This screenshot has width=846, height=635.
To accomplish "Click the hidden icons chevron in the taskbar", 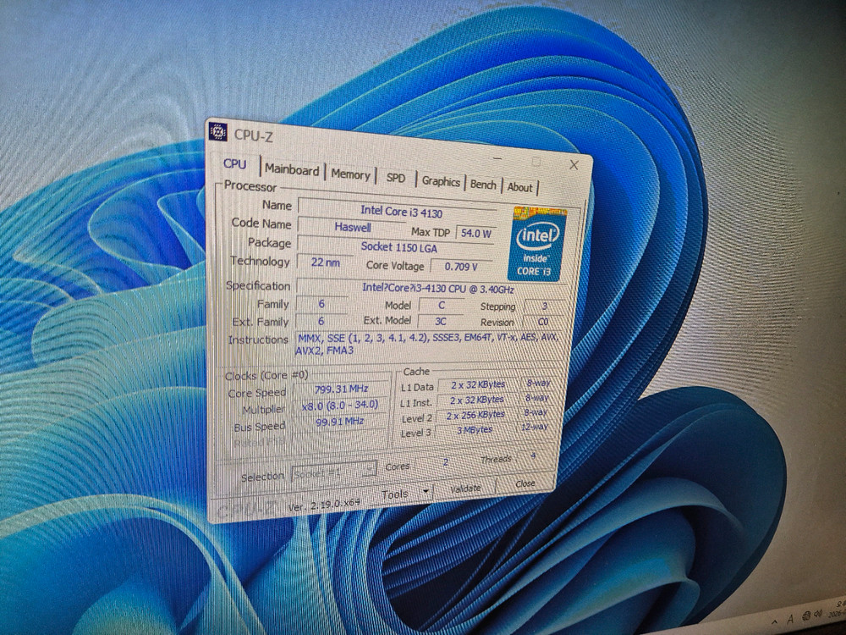I will [x=774, y=621].
